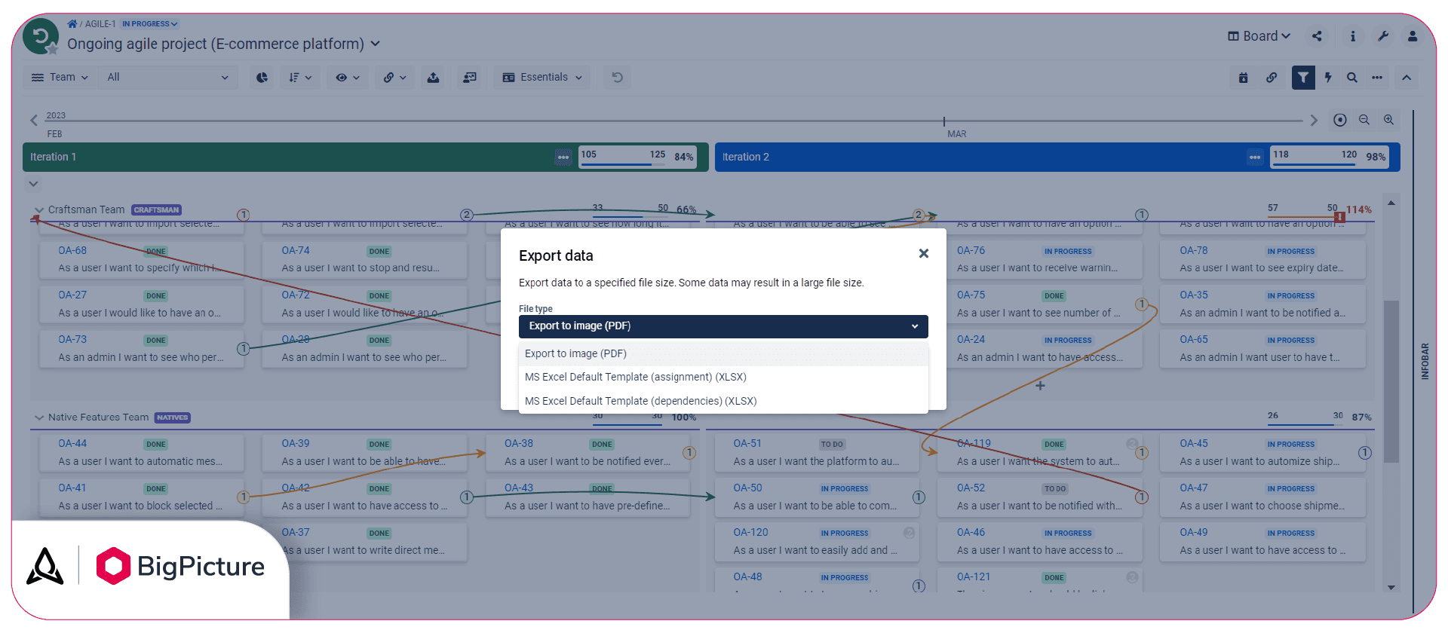
Task: Open the File type combo box
Action: pos(723,326)
